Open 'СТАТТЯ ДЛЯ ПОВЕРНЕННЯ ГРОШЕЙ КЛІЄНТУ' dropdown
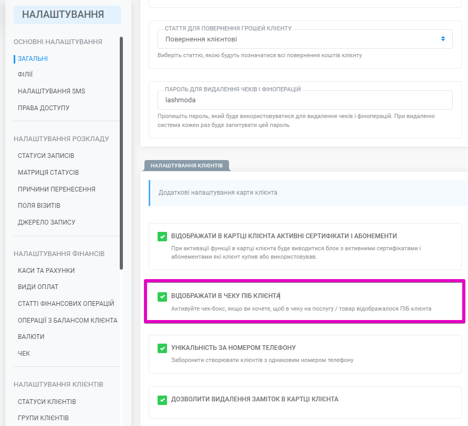This screenshot has width=468, height=426. click(305, 39)
